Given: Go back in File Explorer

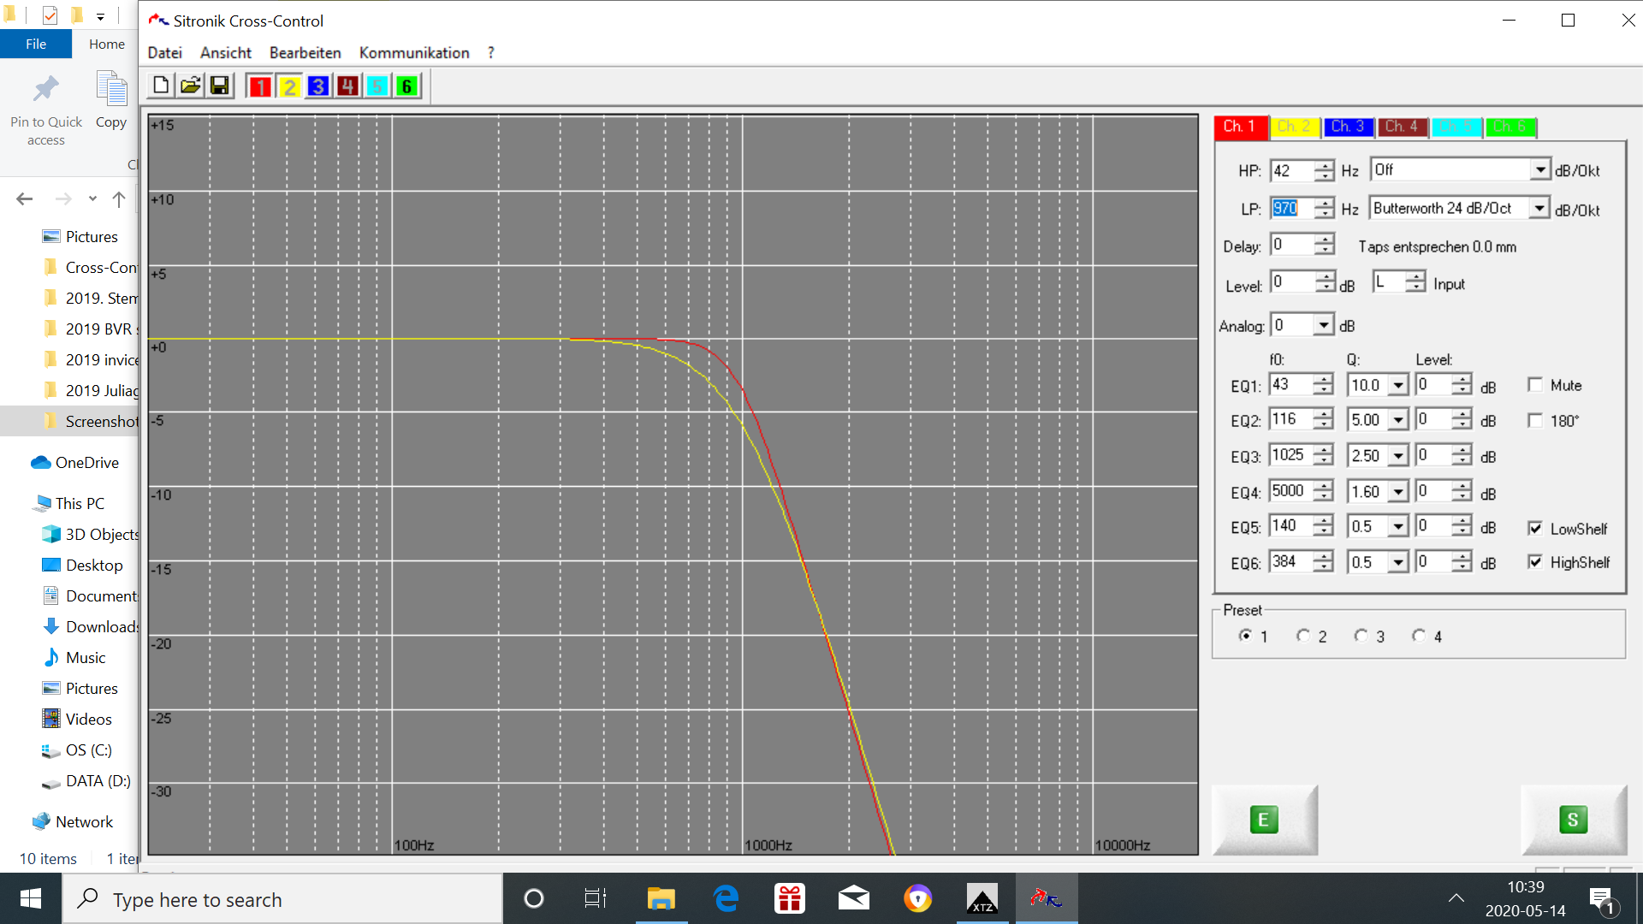Looking at the screenshot, I should [25, 199].
